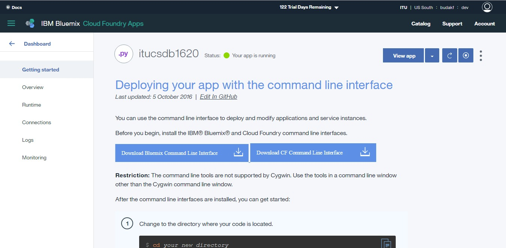Image resolution: width=506 pixels, height=248 pixels.
Task: Open the dev space selector
Action: point(465,7)
